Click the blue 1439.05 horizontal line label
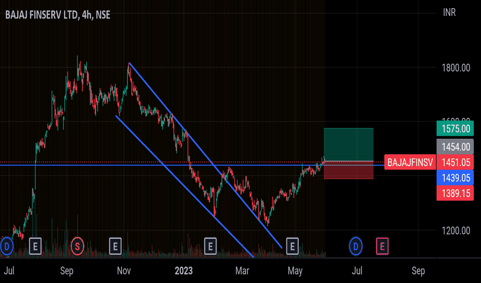 455,178
